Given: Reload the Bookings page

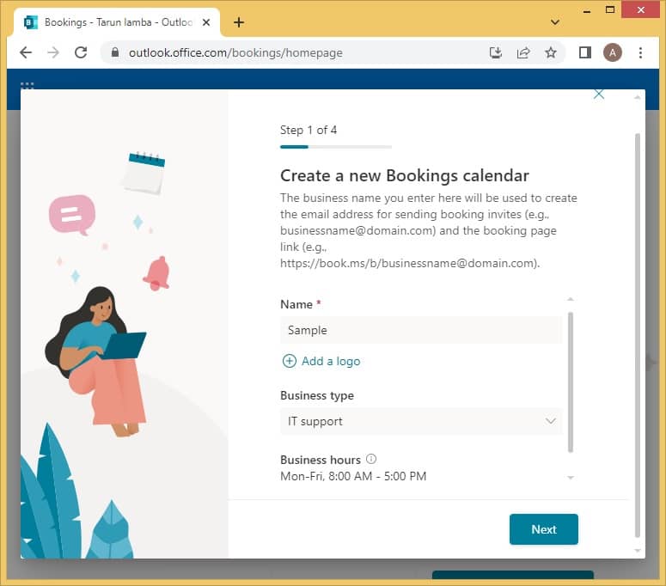Looking at the screenshot, I should pos(81,52).
